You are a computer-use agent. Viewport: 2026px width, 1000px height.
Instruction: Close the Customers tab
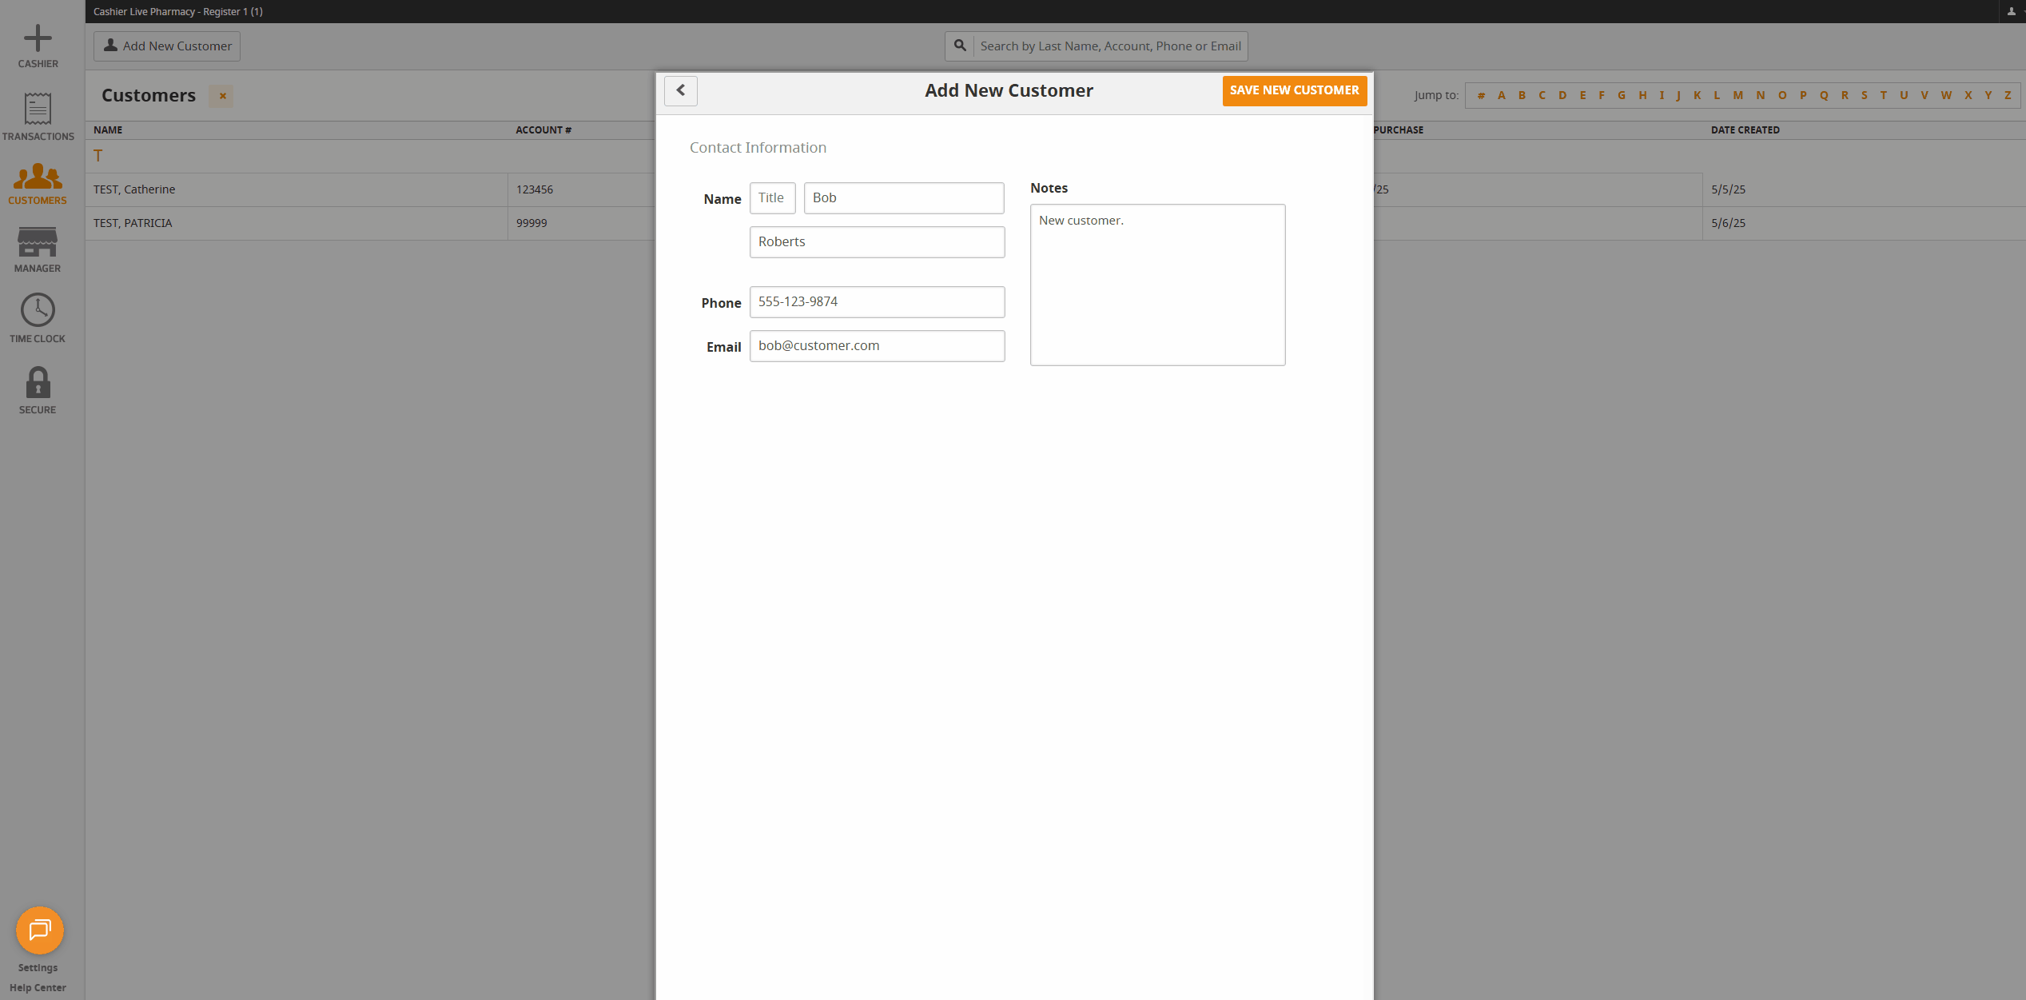[x=221, y=96]
